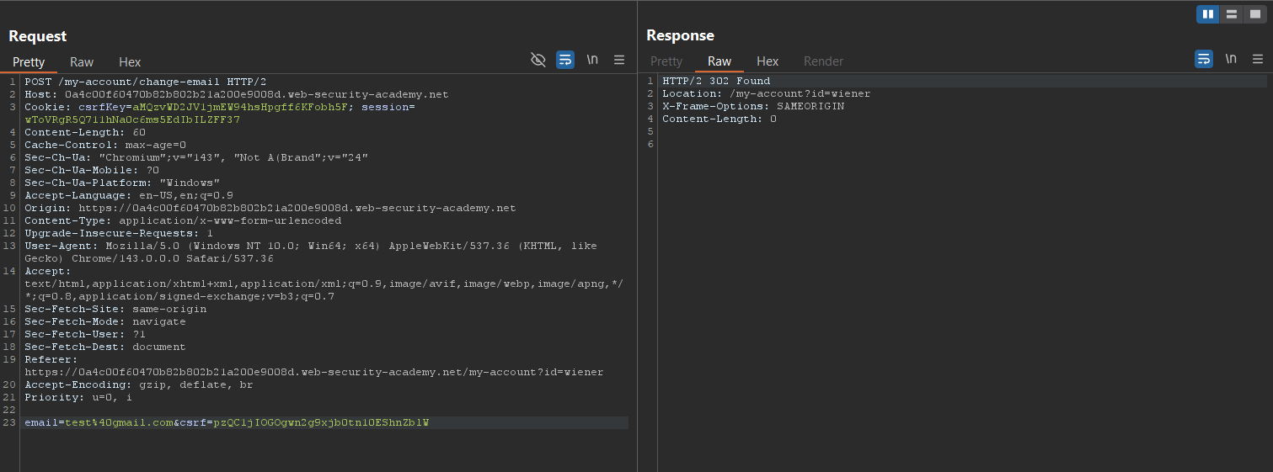Click the Content-Length: 0 response header
Screen dimensions: 1273x472
click(x=719, y=119)
